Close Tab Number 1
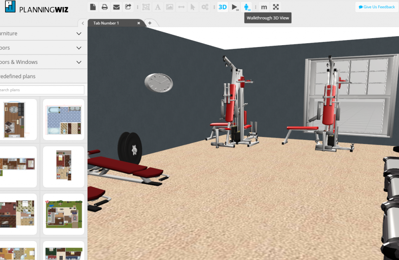399x260 pixels. 139,23
